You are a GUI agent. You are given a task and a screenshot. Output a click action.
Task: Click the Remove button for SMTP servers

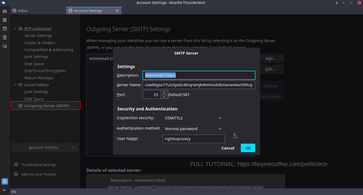pyautogui.click(x=271, y=86)
